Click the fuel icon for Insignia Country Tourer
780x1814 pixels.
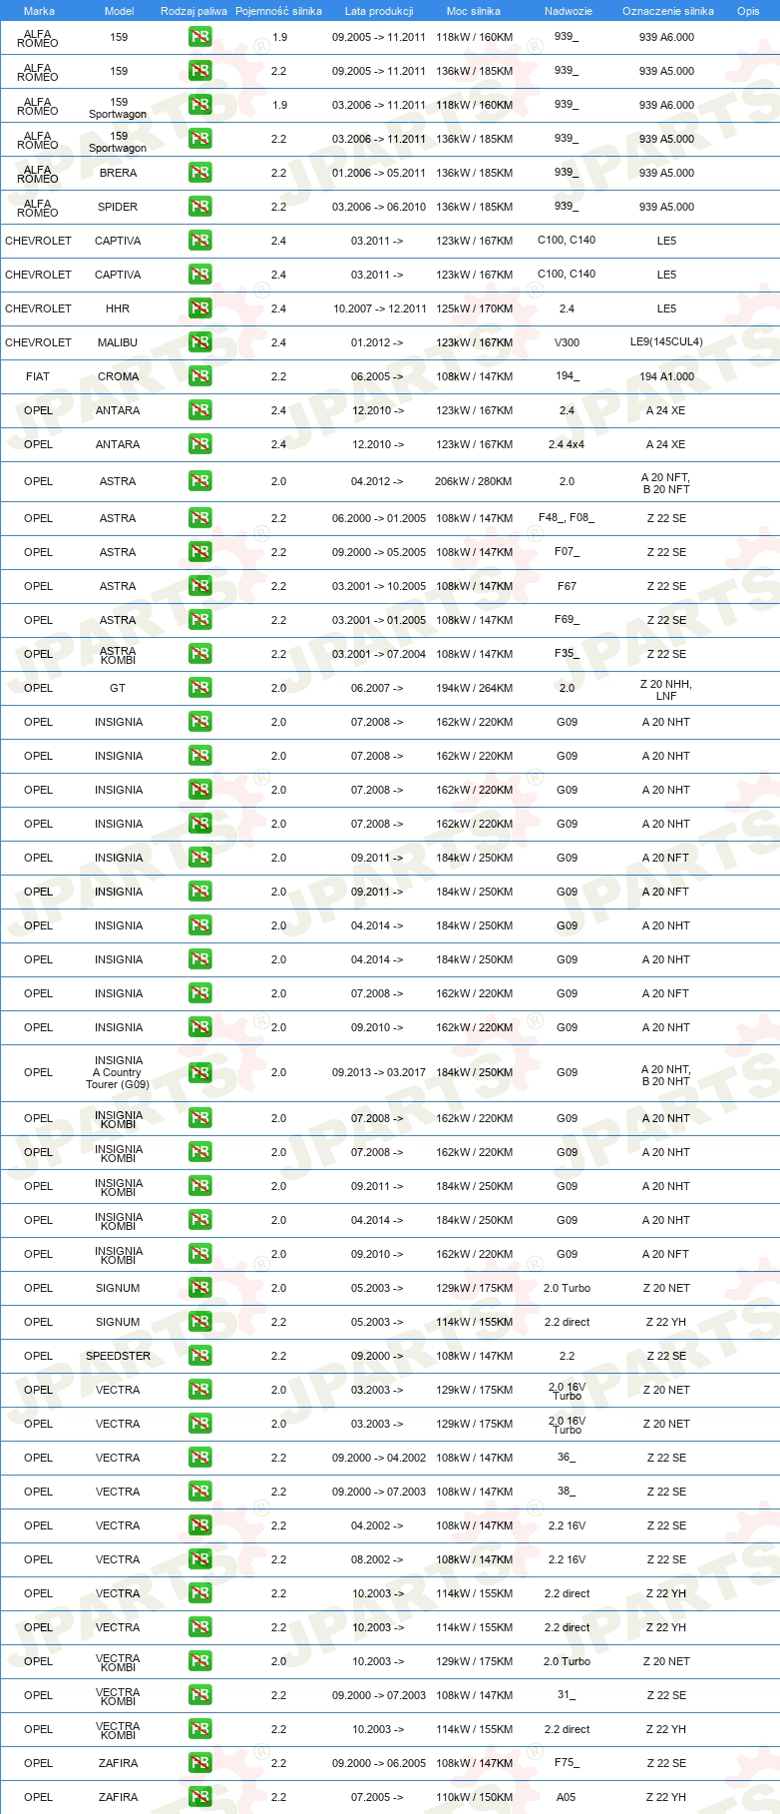[199, 1072]
